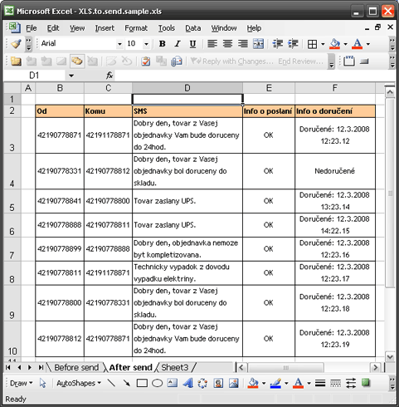Insert Clip Art from drawing toolbar

pos(218,383)
